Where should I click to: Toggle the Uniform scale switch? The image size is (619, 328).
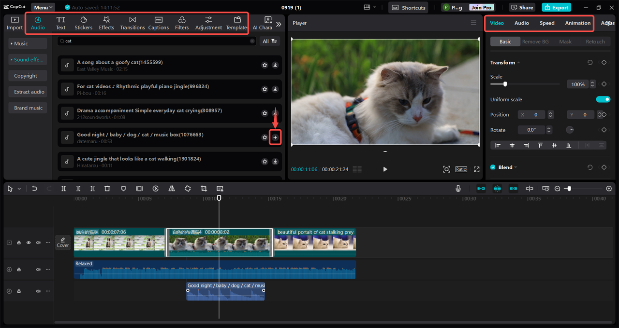(603, 99)
